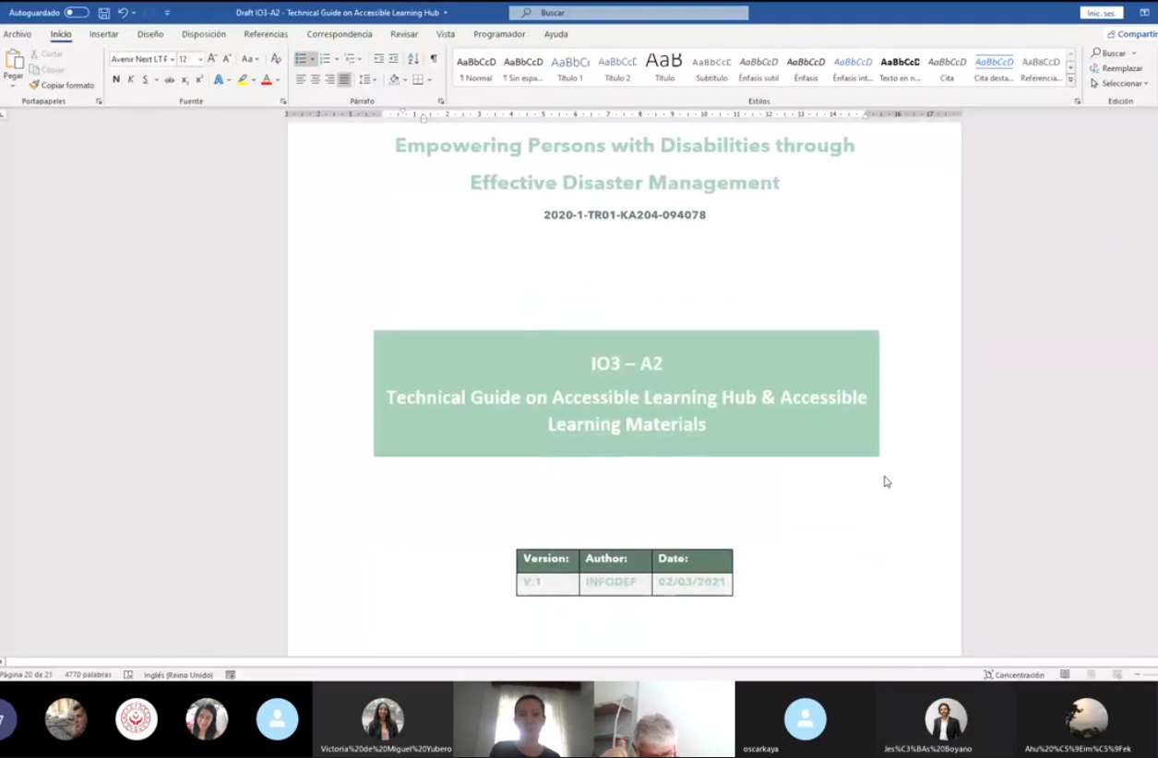This screenshot has height=758, width=1158.
Task: Click the sort A-Z icon
Action: pyautogui.click(x=412, y=59)
